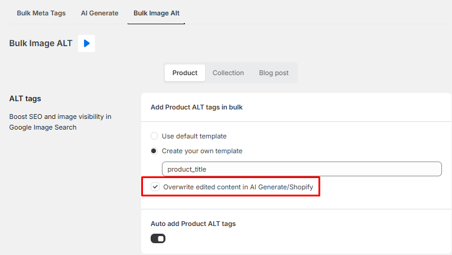Focus the product_title template input field
The image size is (452, 255).
(x=301, y=169)
